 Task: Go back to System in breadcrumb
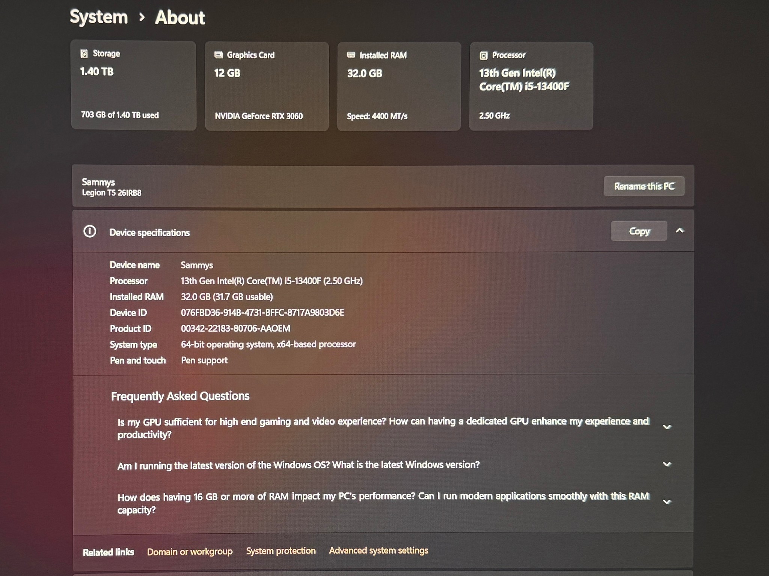pos(99,17)
